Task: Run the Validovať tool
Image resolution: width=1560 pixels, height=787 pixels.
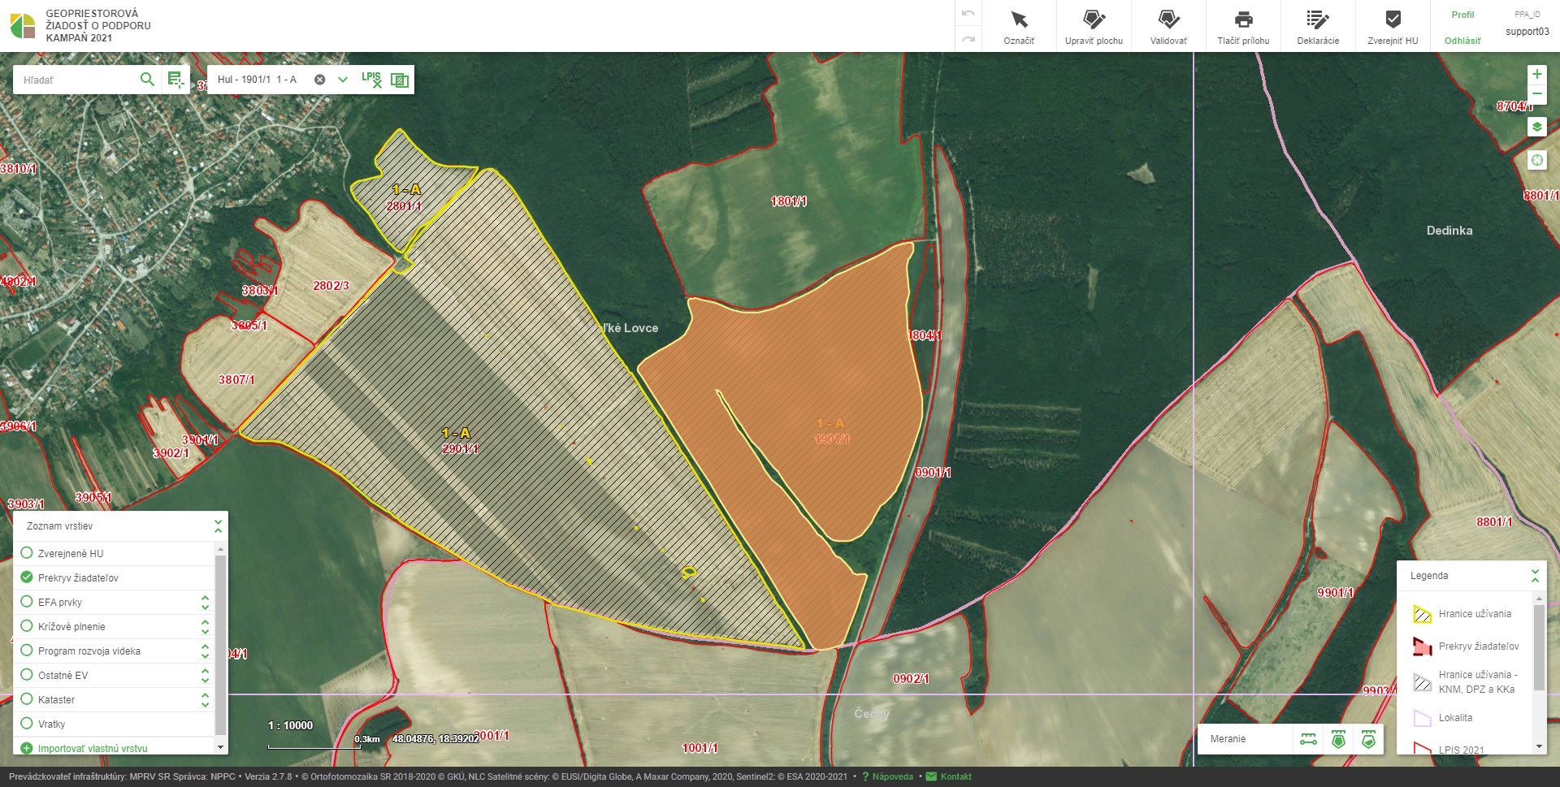Action: (x=1168, y=26)
